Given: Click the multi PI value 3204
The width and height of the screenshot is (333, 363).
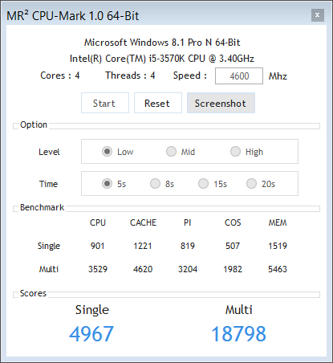Looking at the screenshot, I should (188, 269).
